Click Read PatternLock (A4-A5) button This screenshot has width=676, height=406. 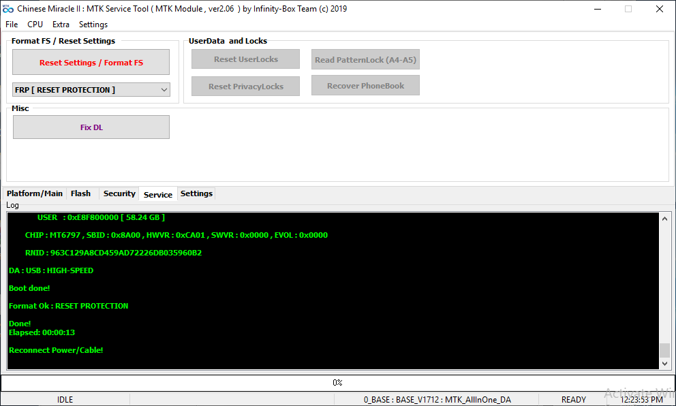pyautogui.click(x=365, y=59)
